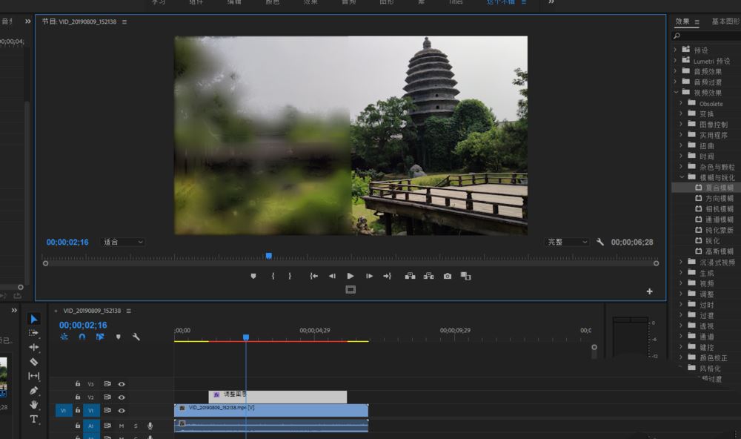Select the Selection arrow tool
741x439 pixels.
33,320
